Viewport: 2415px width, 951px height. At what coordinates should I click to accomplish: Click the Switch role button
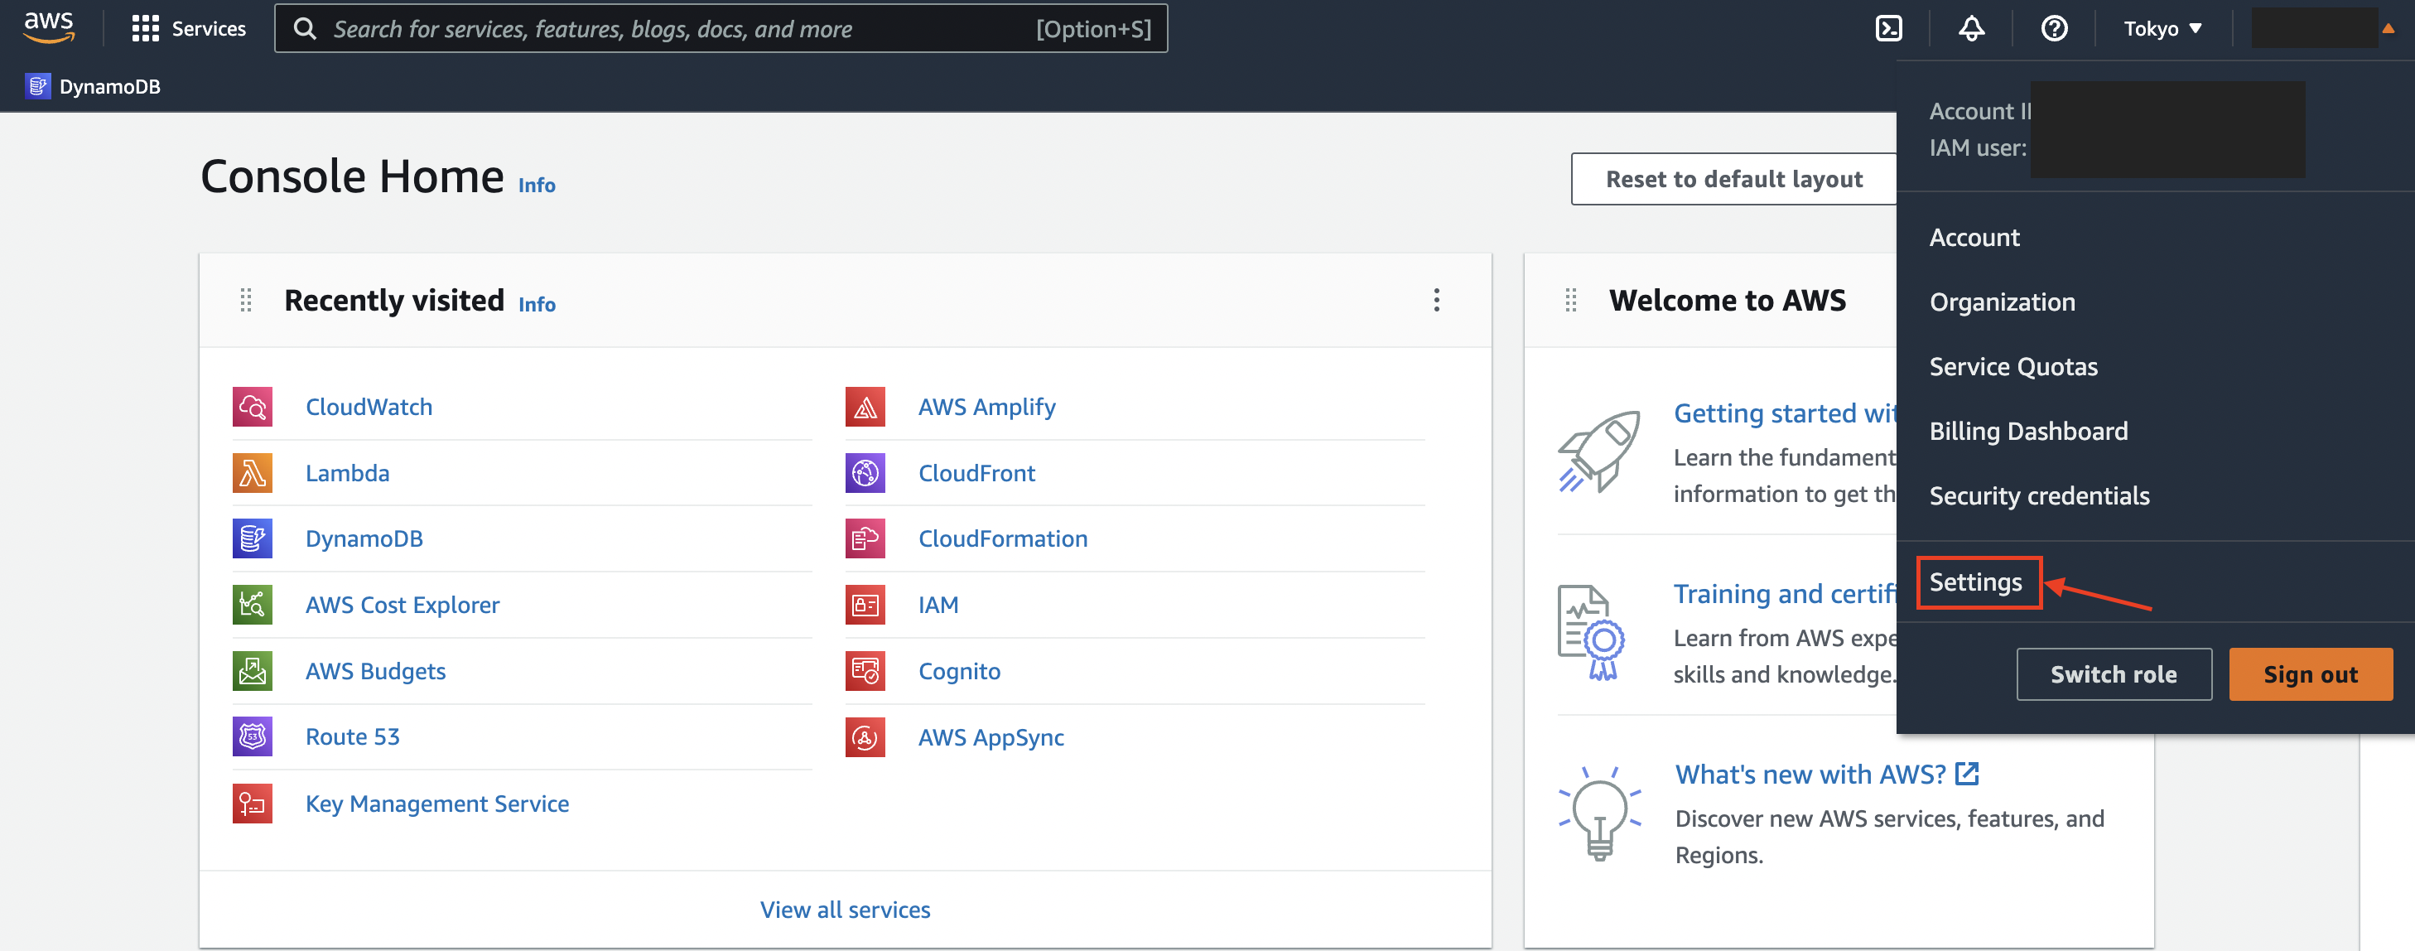(2114, 674)
